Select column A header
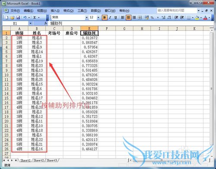This screenshot has width=216, height=169. (19, 29)
